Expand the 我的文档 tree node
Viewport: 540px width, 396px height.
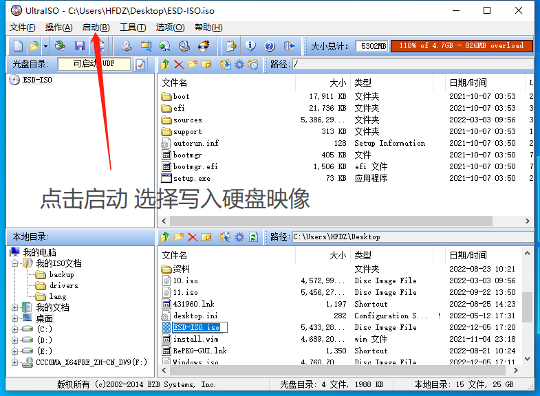[x=14, y=307]
